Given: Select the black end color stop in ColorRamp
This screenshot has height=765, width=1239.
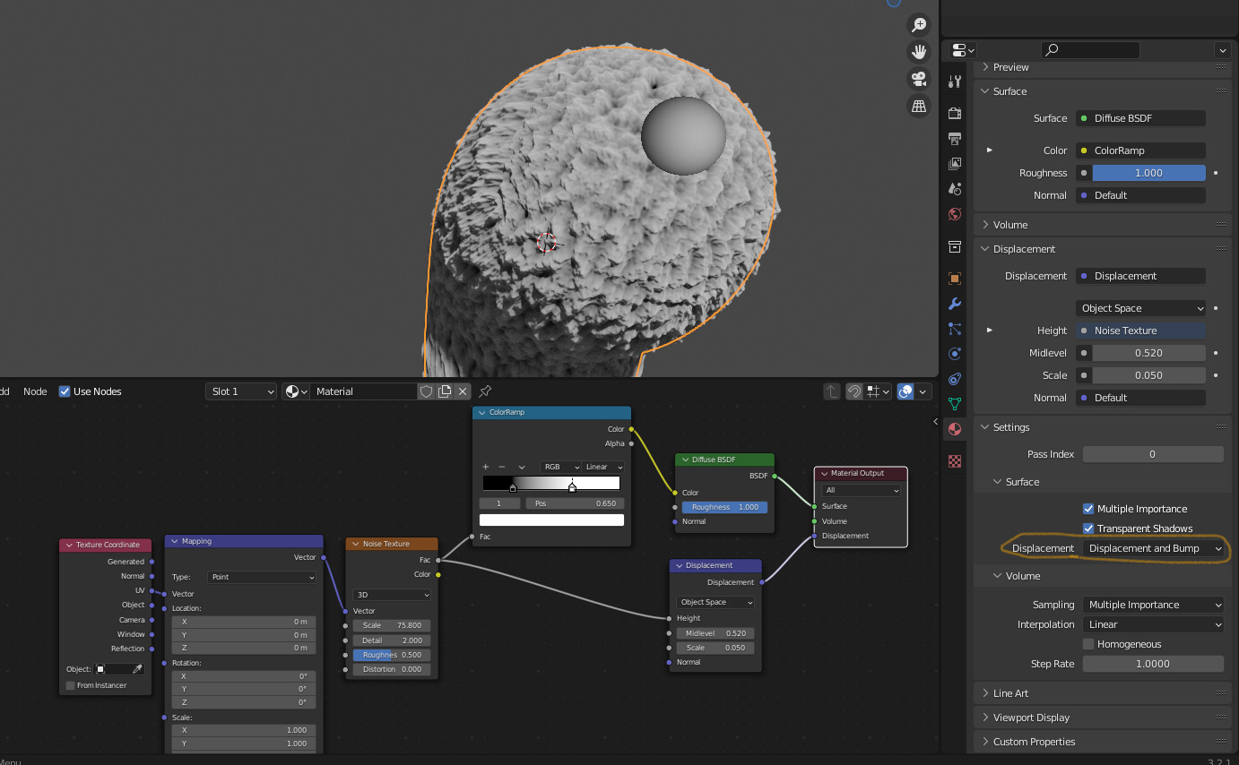Looking at the screenshot, I should point(513,488).
